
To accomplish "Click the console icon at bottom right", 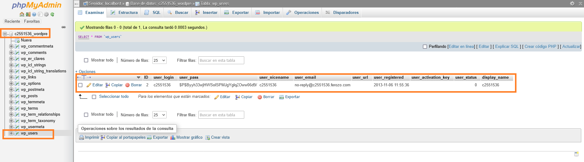I will pos(576,154).
